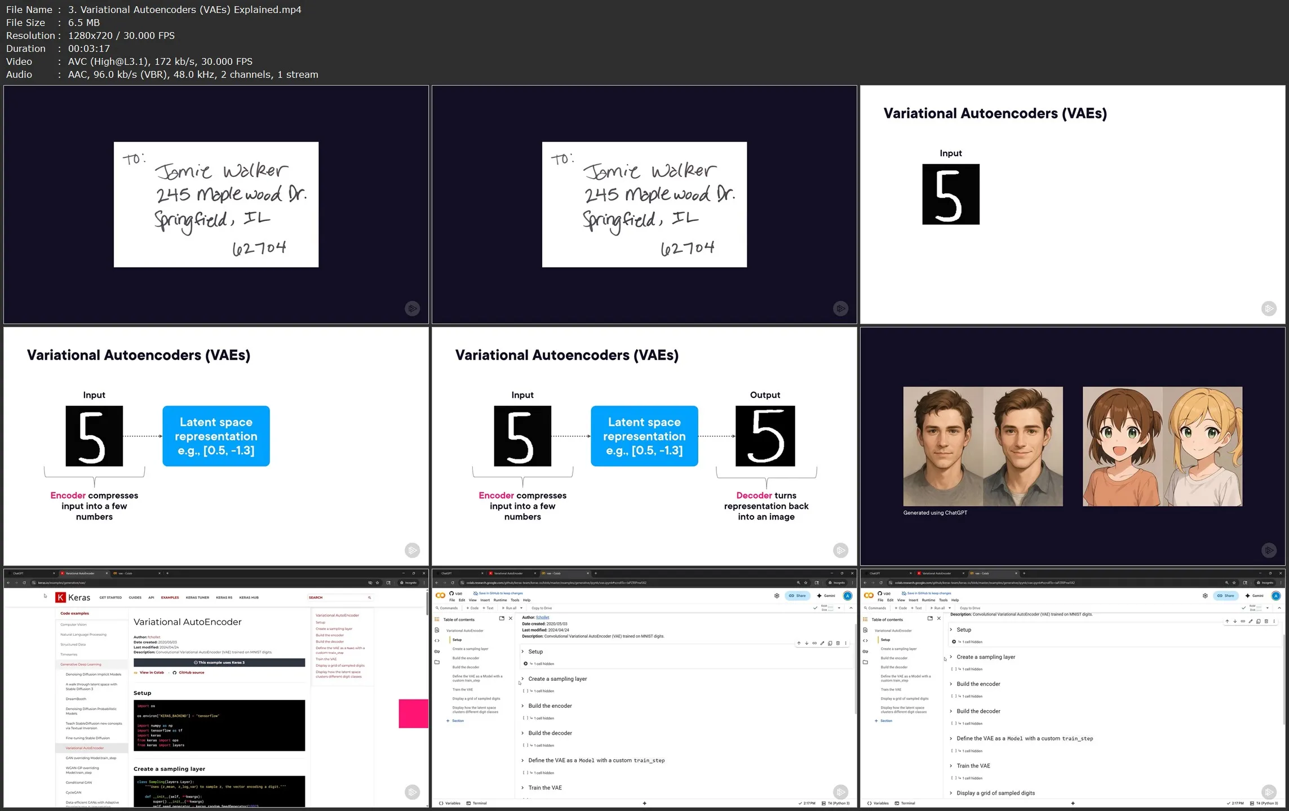Open Runtime menu in last Colab frame
Viewport: 1289px width, 811px height.
point(928,600)
